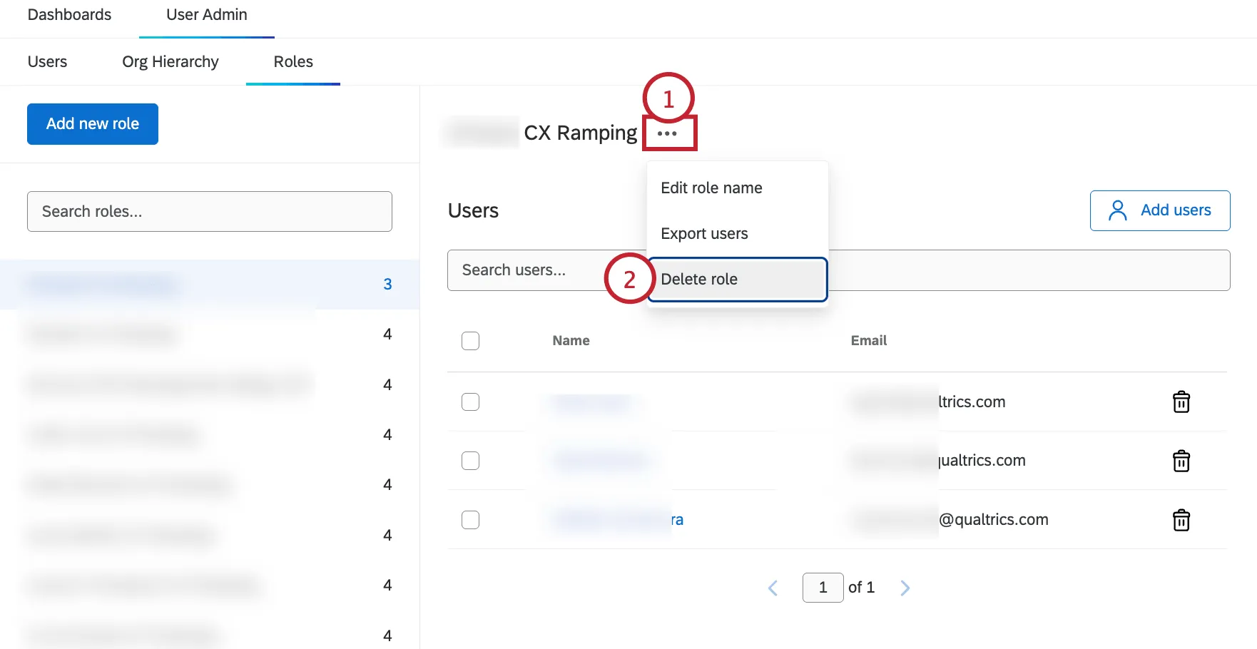Delete the user with the ltrics.com email
The width and height of the screenshot is (1257, 649).
1181,402
